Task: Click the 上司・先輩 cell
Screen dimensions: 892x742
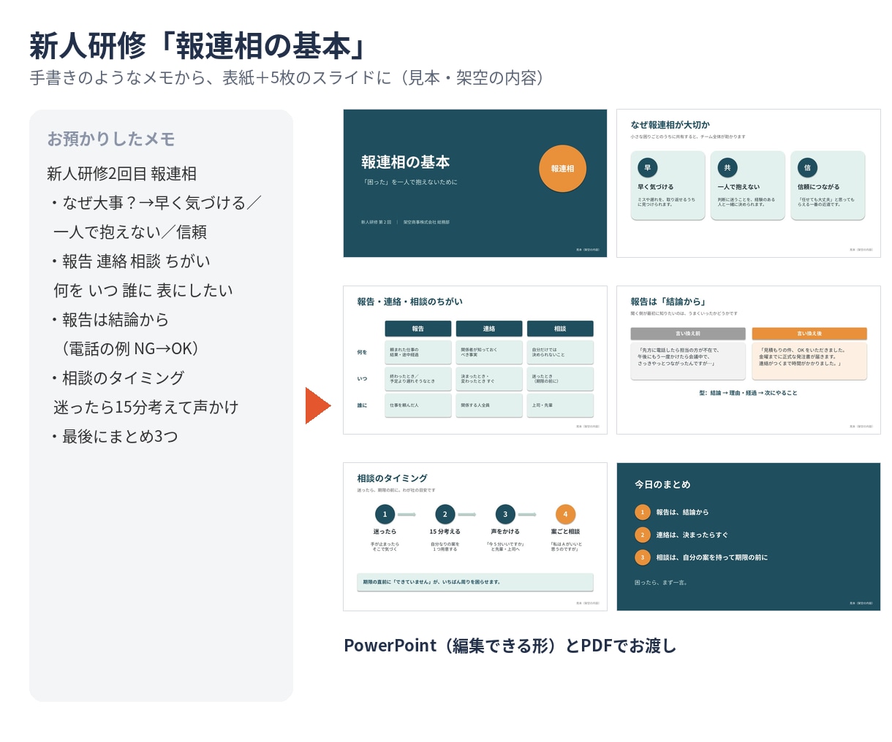Action: pyautogui.click(x=560, y=405)
